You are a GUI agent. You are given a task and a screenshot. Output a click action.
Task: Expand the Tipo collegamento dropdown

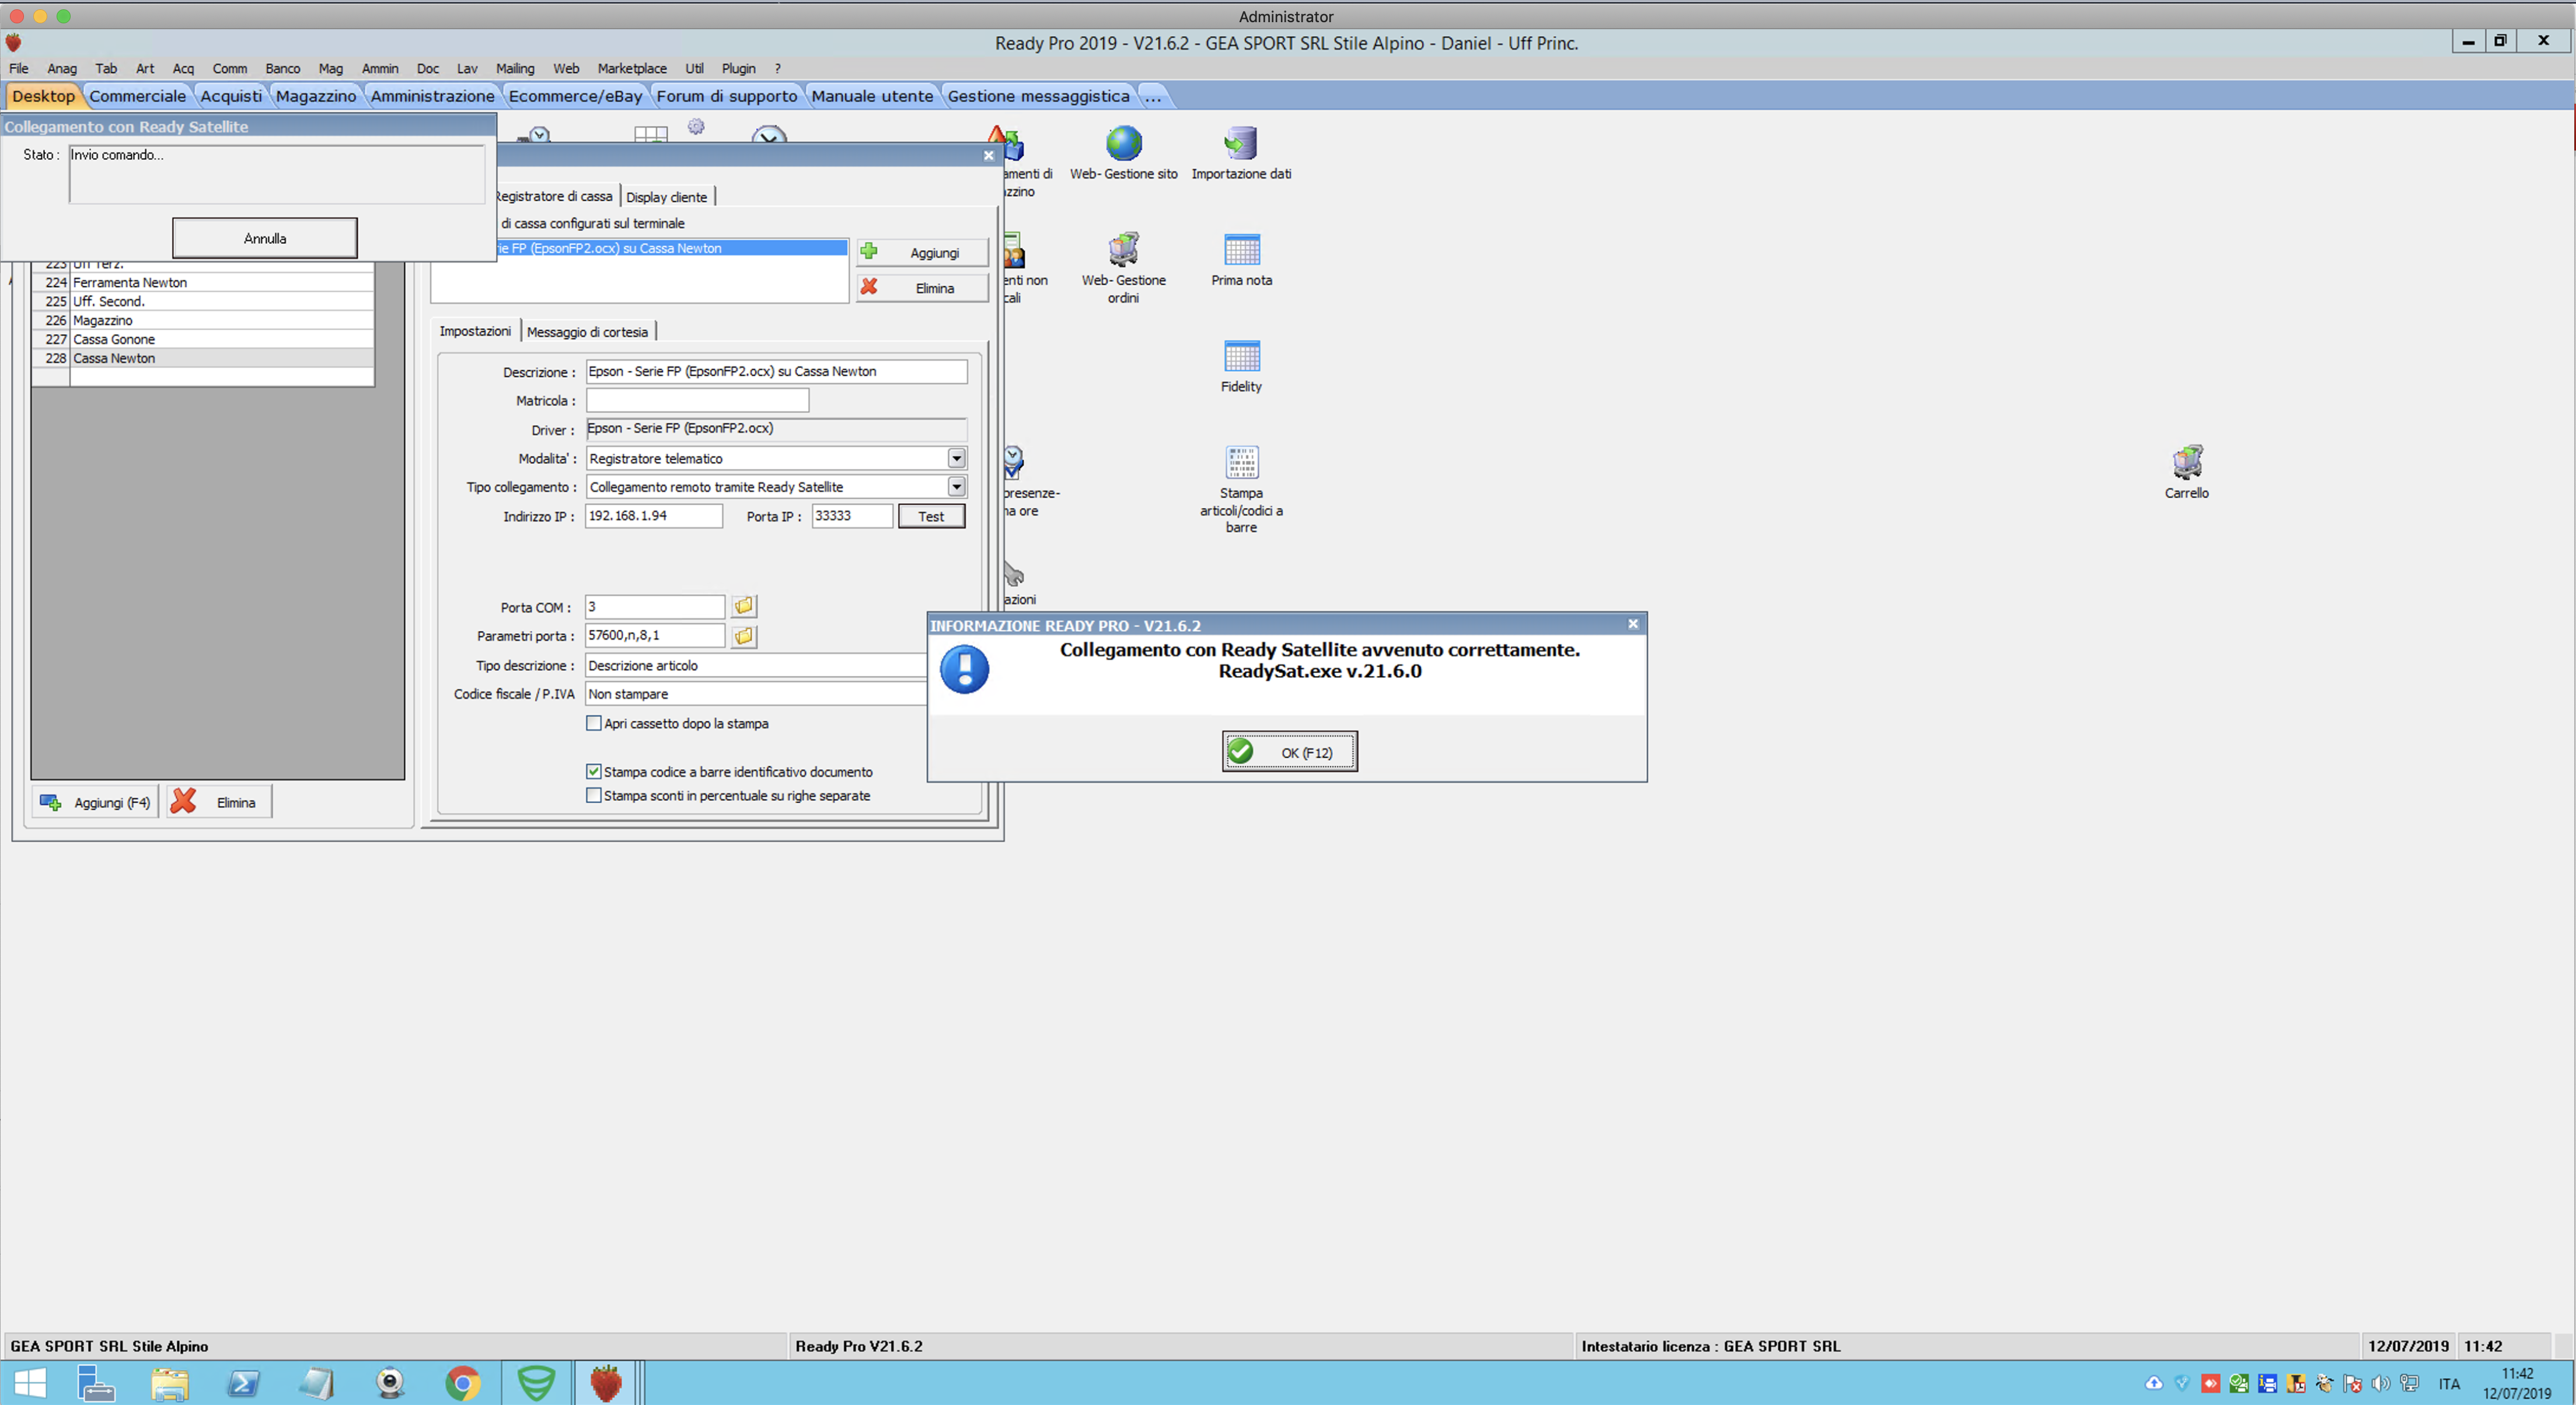(x=956, y=487)
